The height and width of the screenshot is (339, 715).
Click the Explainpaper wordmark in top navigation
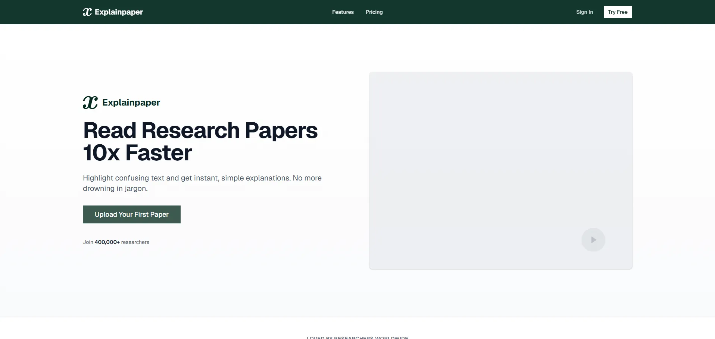point(119,12)
